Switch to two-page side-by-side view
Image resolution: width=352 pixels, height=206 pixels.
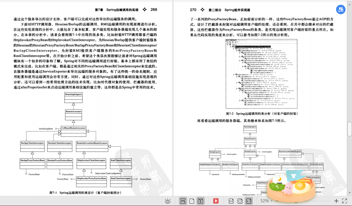[201, 201]
